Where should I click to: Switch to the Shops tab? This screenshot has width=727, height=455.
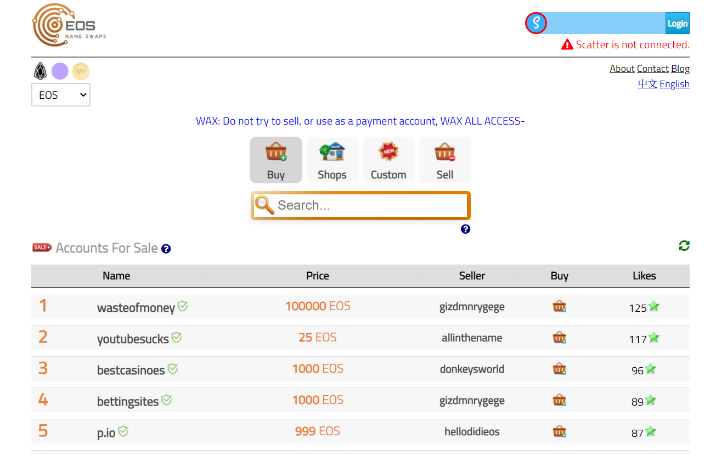[332, 160]
